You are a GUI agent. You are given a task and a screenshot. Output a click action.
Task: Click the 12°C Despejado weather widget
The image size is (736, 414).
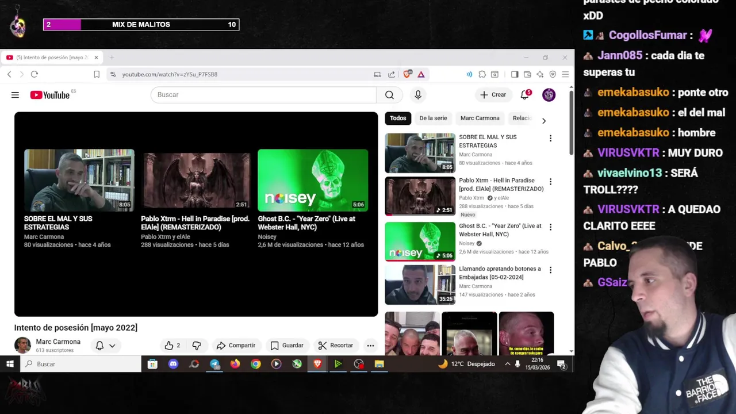click(466, 364)
